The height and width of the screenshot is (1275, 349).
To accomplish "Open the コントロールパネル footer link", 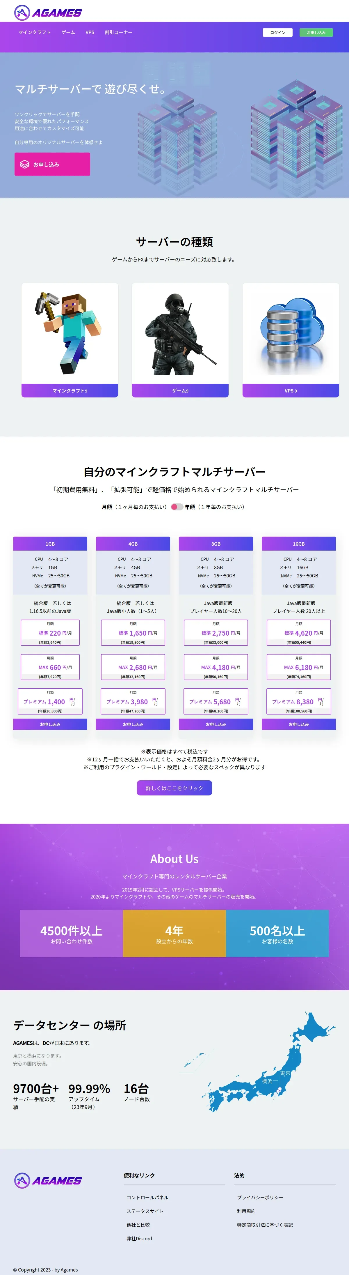I will tap(147, 1197).
